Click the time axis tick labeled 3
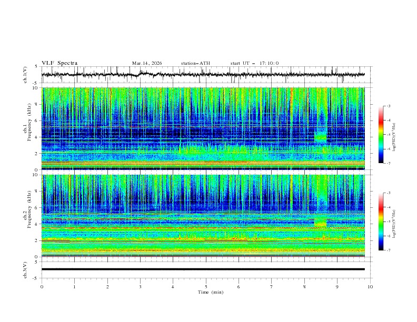Viewport: 417px width, 322px height. tap(140, 287)
